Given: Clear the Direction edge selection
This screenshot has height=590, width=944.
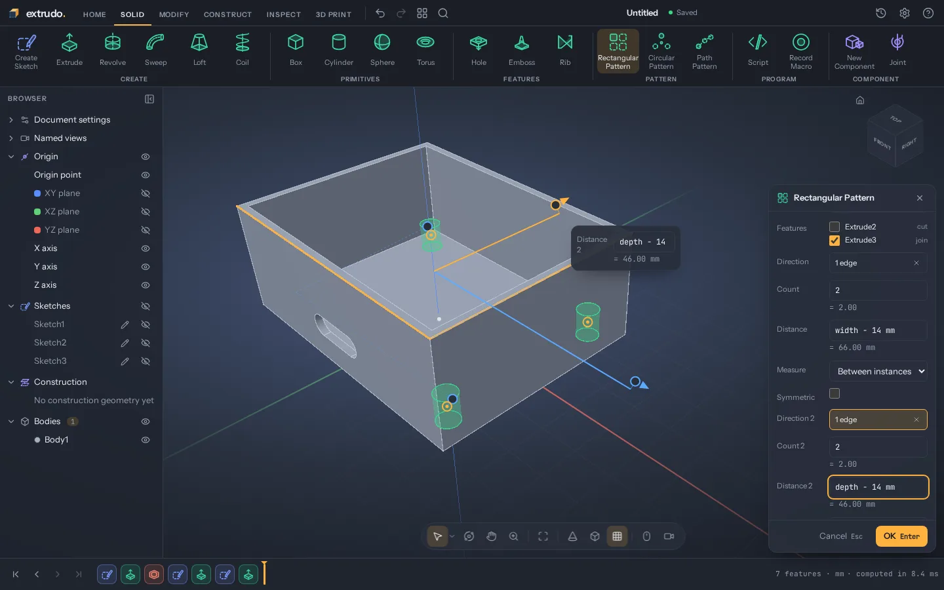Looking at the screenshot, I should 916,263.
